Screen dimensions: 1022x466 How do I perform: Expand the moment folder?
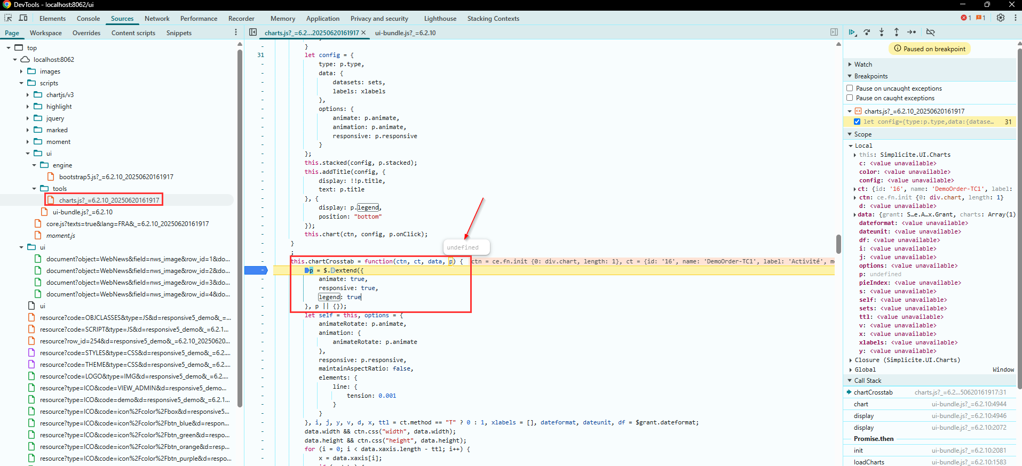point(28,141)
